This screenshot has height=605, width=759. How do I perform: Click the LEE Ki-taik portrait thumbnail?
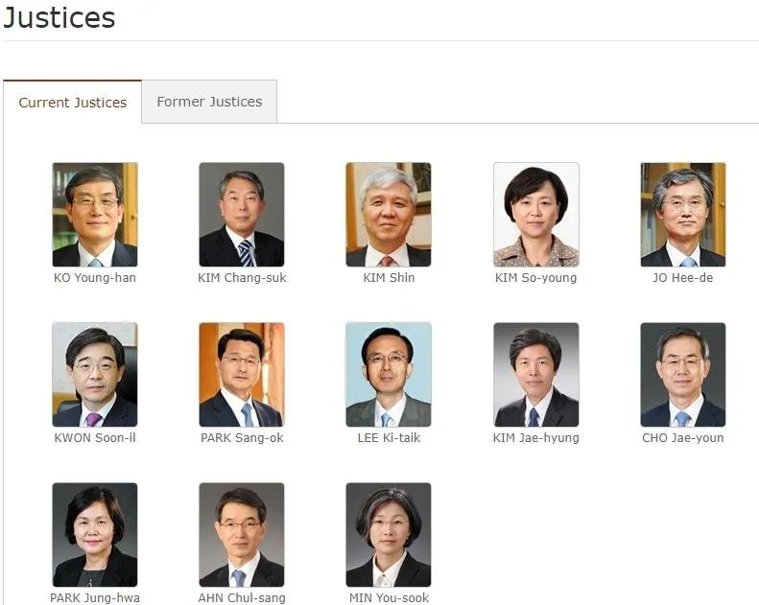pos(389,374)
